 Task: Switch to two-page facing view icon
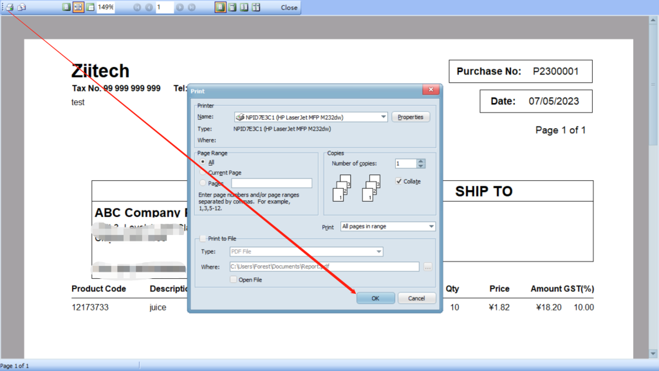(x=244, y=8)
